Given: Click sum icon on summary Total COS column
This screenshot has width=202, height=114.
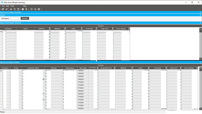Looking at the screenshot, I should [113, 29].
